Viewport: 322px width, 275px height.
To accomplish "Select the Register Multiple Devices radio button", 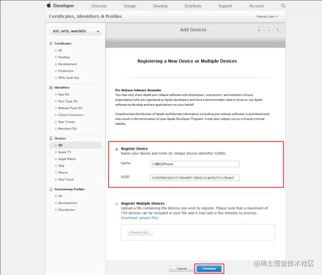I will pyautogui.click(x=117, y=204).
